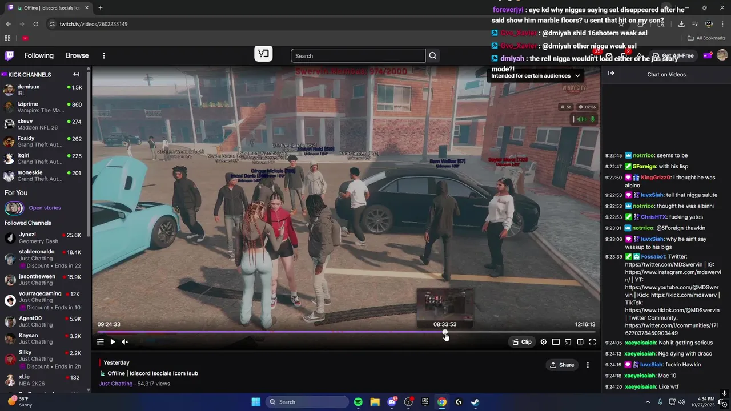Viewport: 731px width, 411px height.
Task: Show hidden system tray icons
Action: (648, 402)
